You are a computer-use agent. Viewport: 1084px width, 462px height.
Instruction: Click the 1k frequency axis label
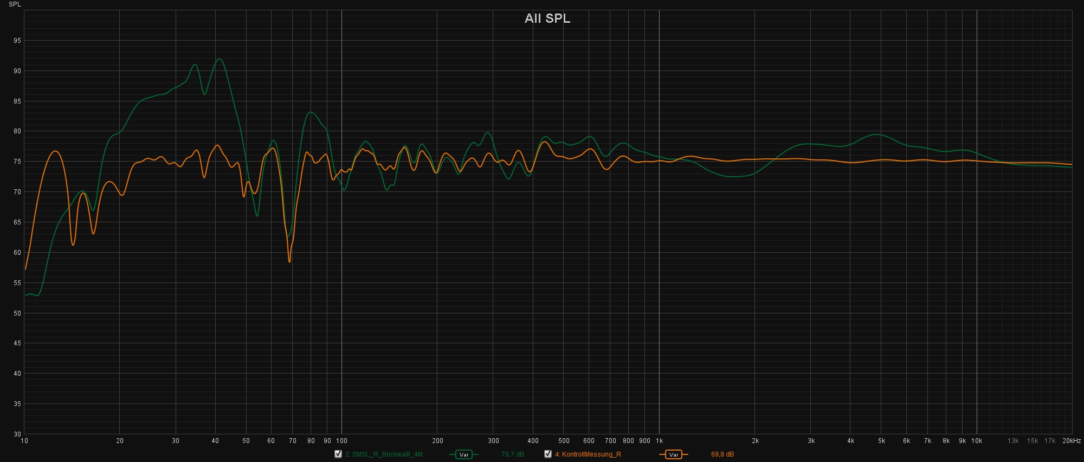659,441
